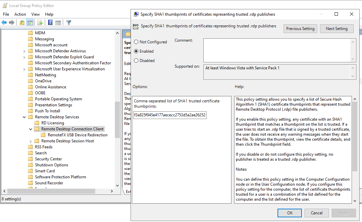Open Help via the blue question mark icon
This screenshot has height=222, width=362.
[x=50, y=23]
